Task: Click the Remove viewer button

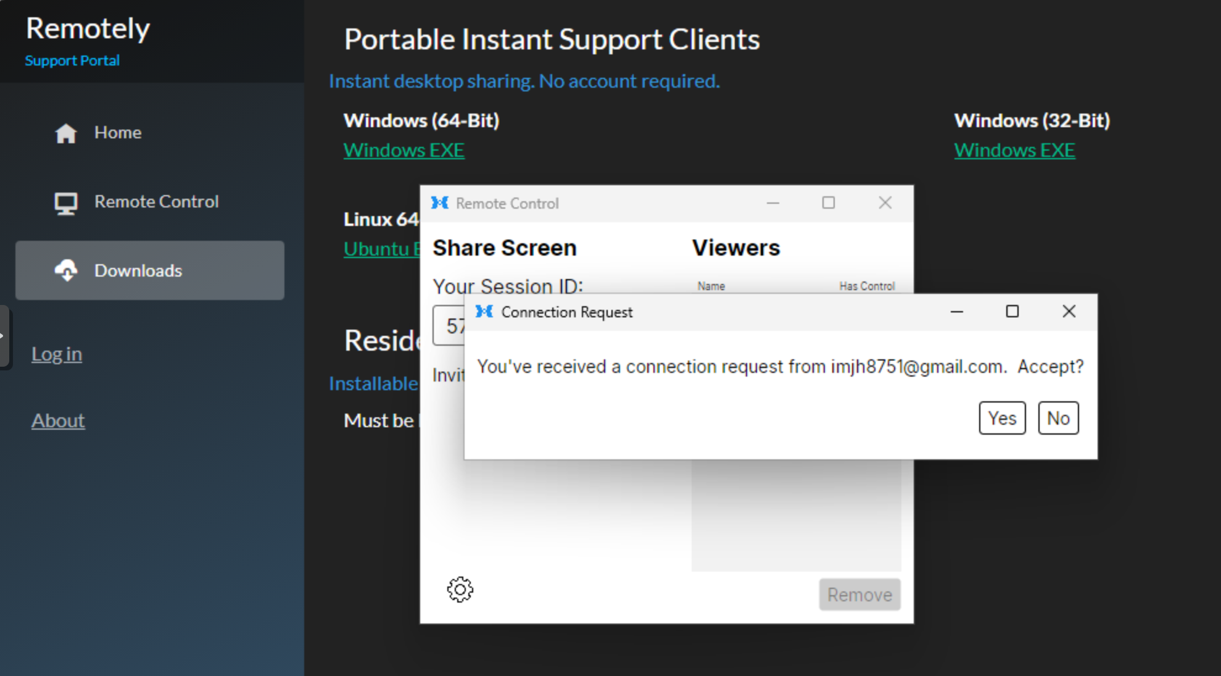Action: (860, 595)
